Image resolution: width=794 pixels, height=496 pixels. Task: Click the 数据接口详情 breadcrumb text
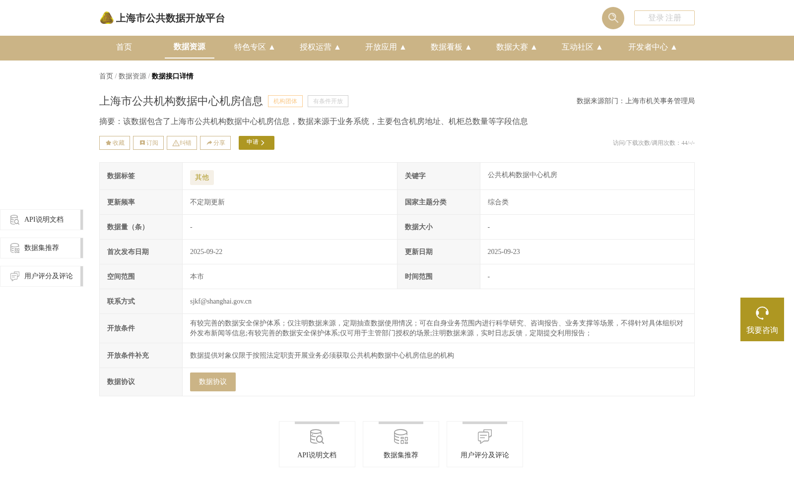173,76
